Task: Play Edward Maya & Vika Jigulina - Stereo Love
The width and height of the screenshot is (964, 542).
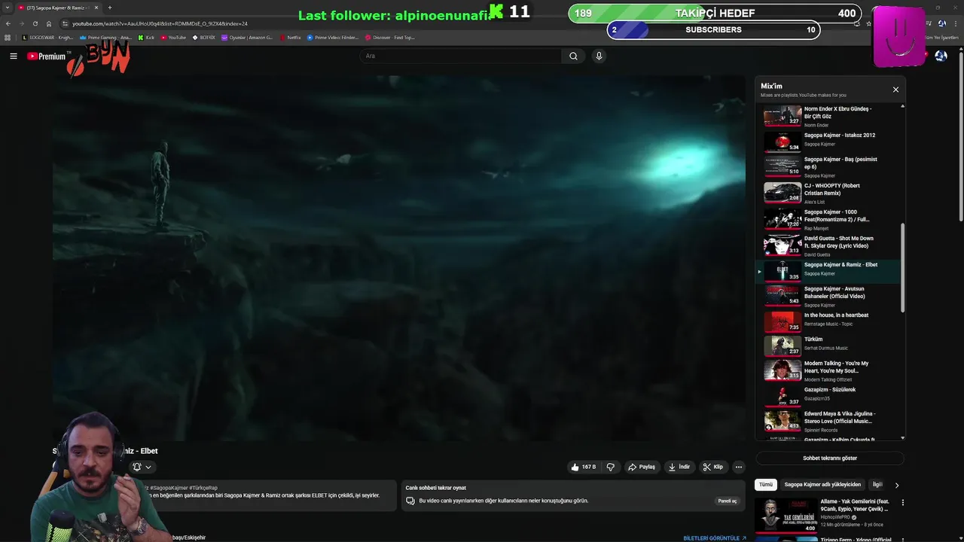Action: pos(828,421)
